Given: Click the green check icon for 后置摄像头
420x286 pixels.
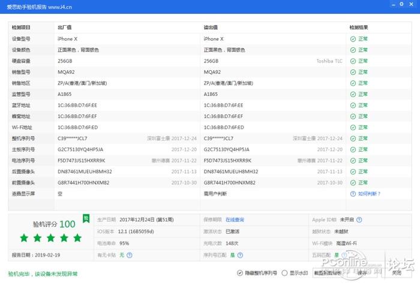Looking at the screenshot, I should pos(353,171).
